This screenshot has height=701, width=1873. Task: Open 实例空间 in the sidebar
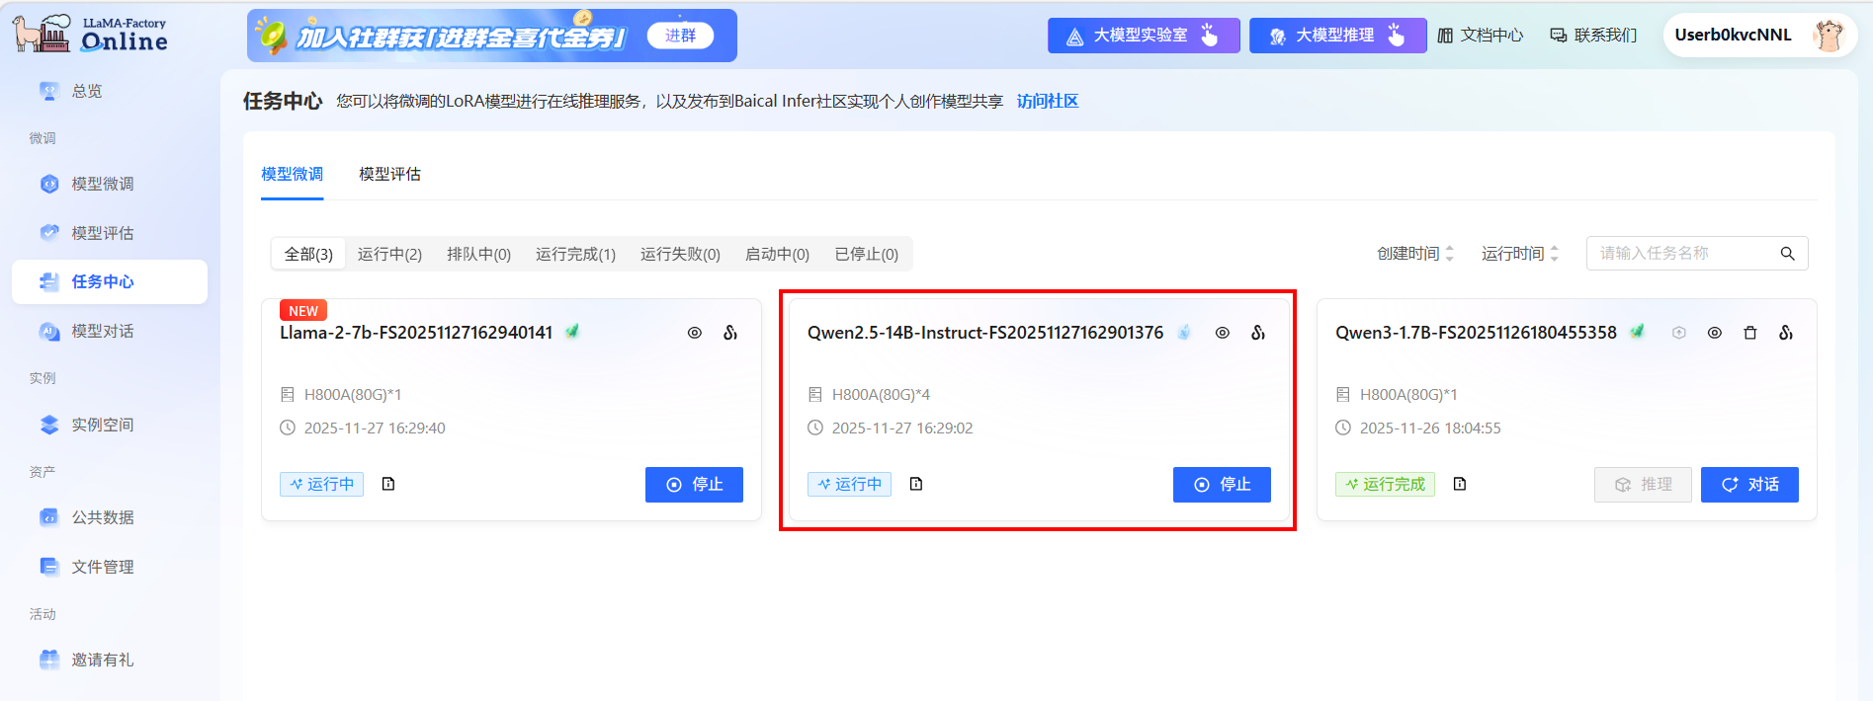[110, 425]
